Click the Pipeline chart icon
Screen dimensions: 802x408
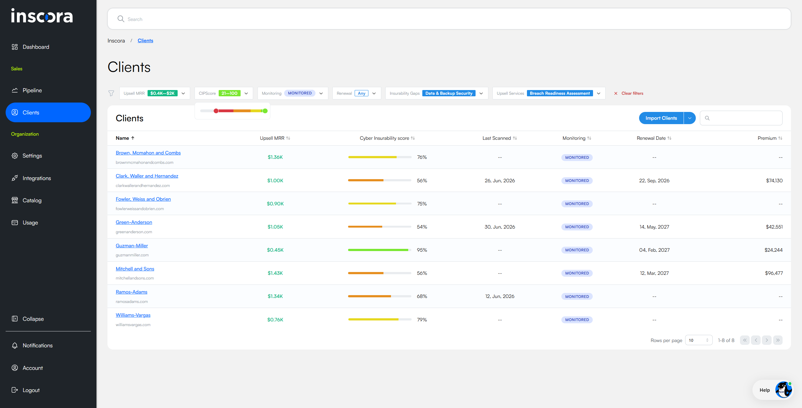click(15, 90)
